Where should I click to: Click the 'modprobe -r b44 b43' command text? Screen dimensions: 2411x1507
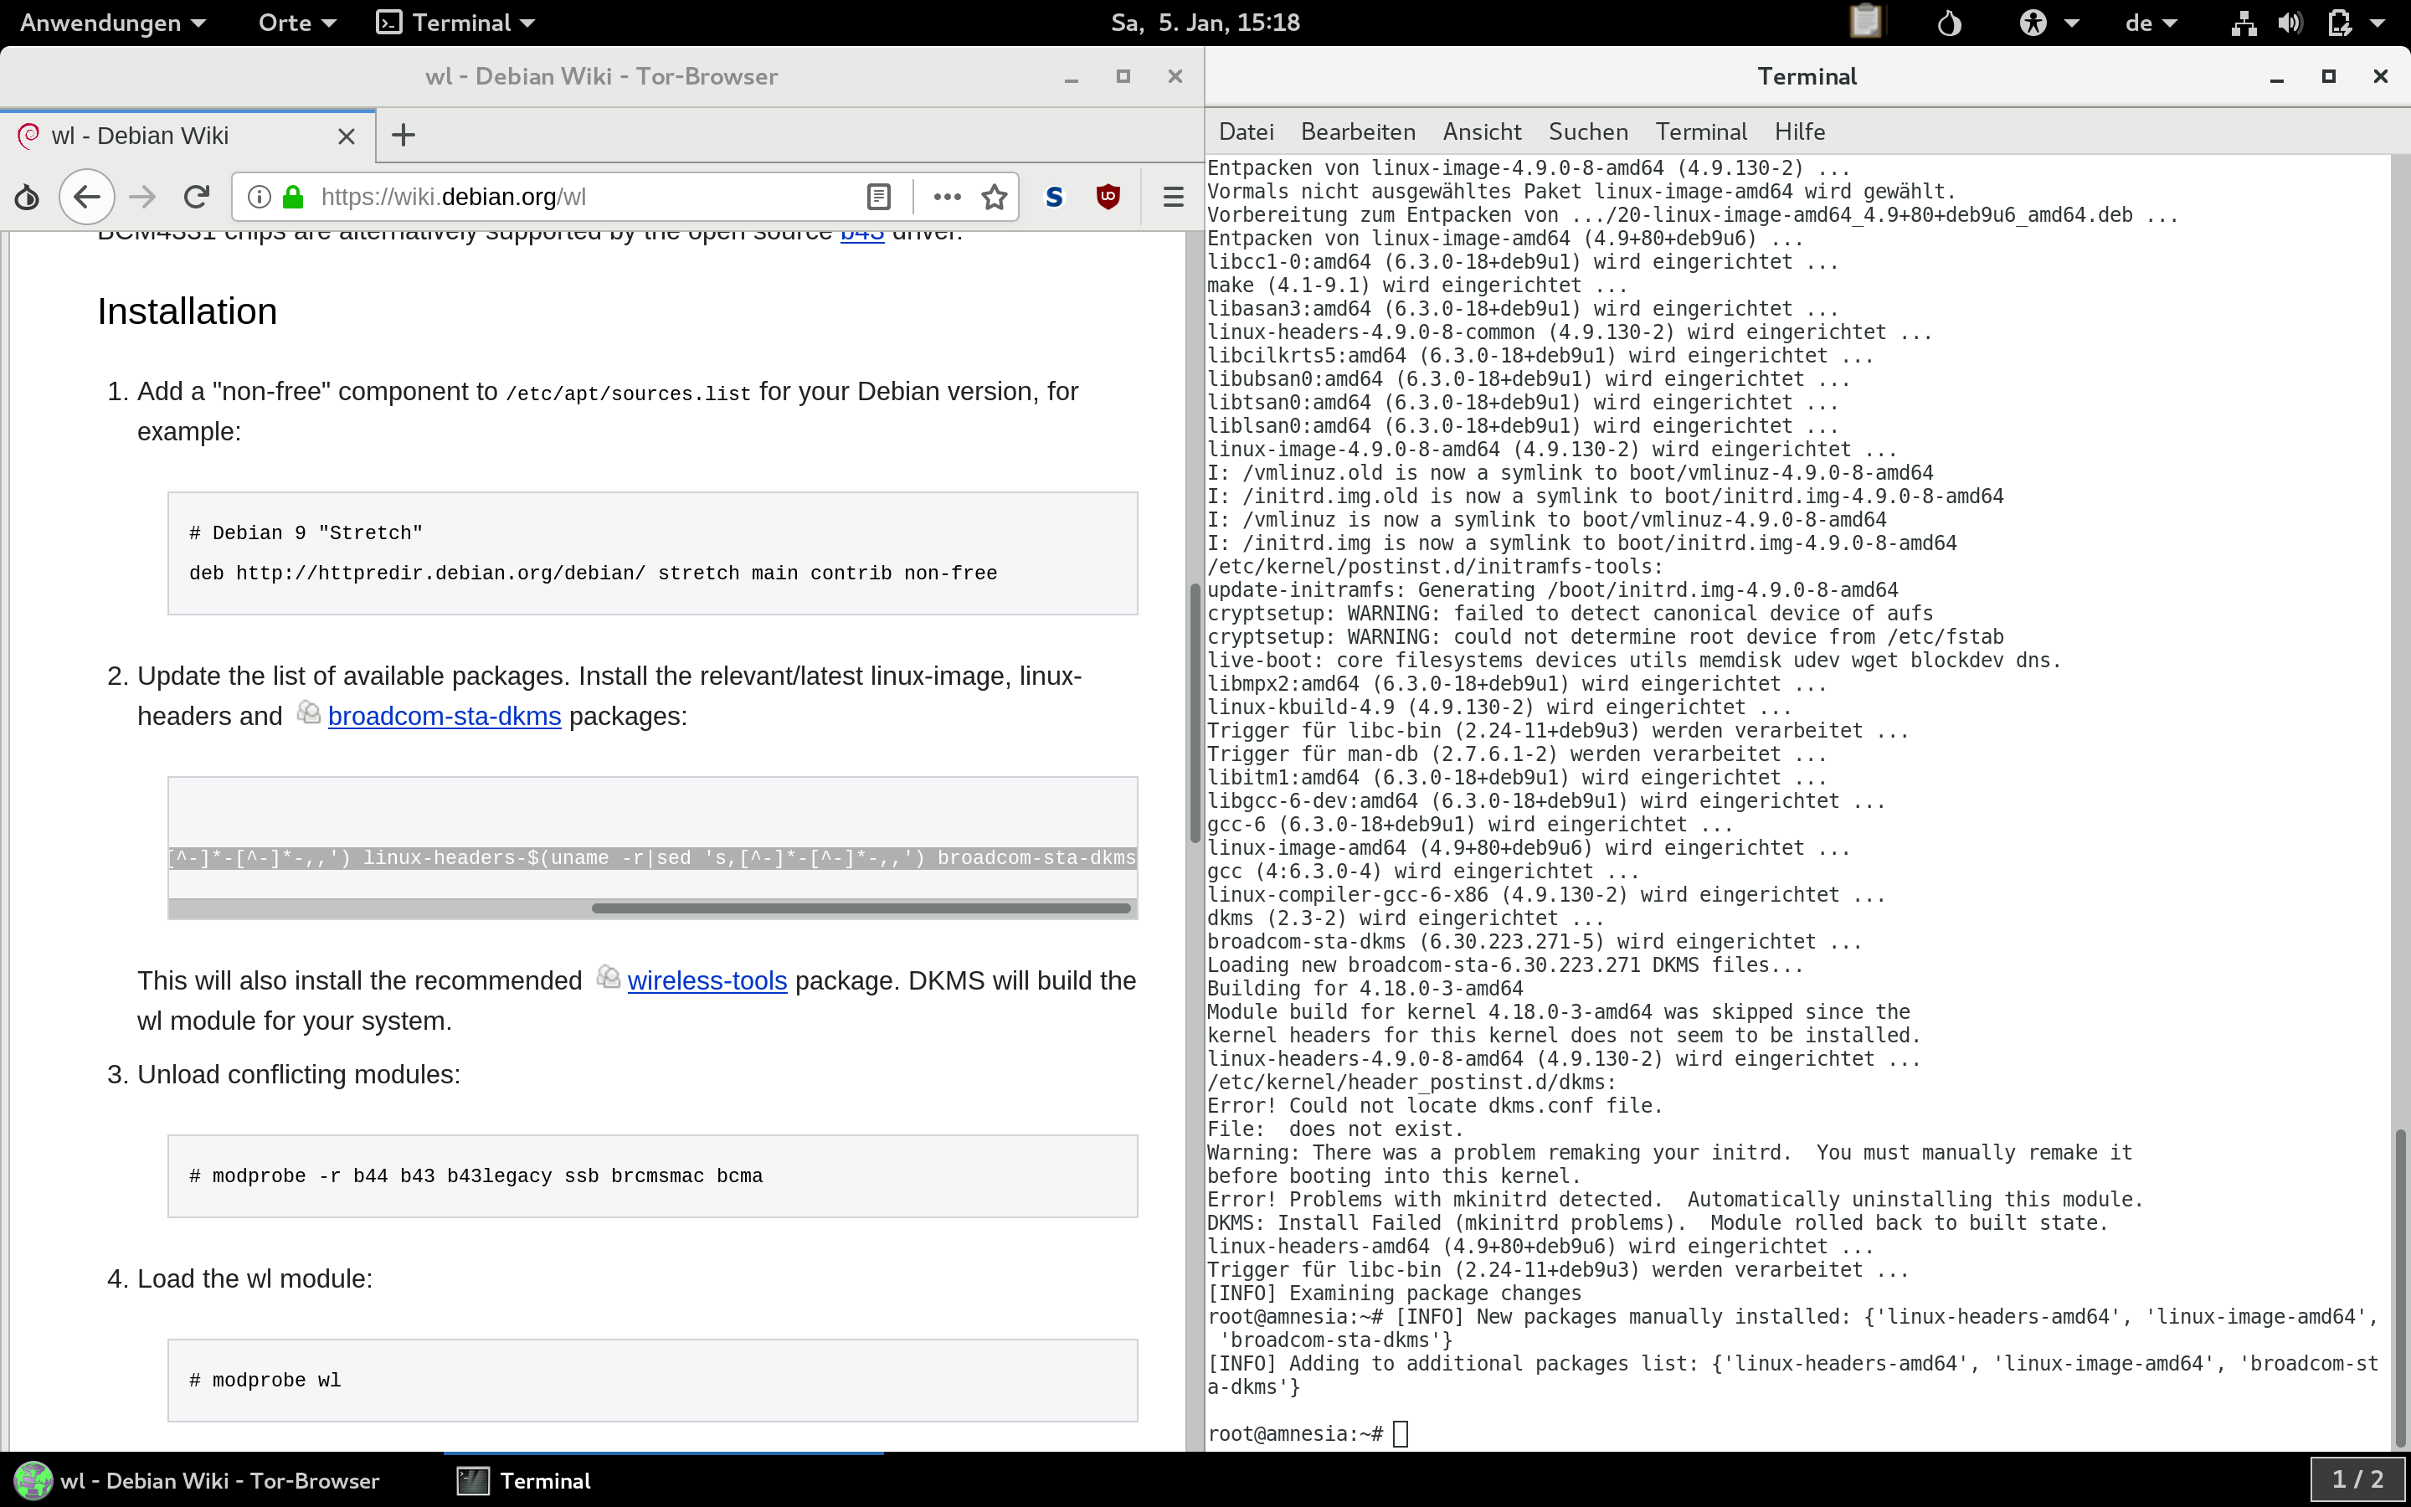click(x=476, y=1176)
